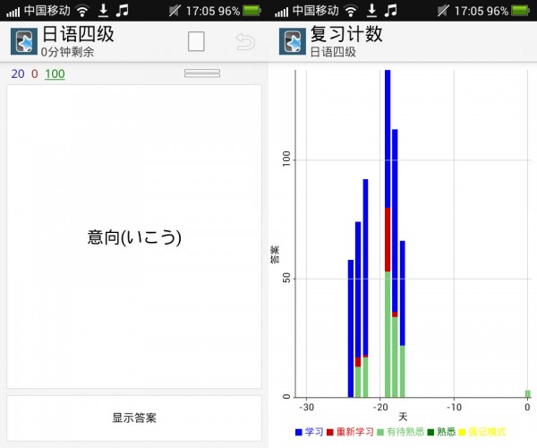This screenshot has height=448, width=537.
Task: Tap the red learning count 0
Action: tap(35, 73)
